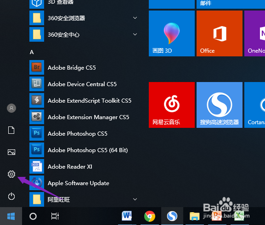Screen dimensions: 265x225
Task: Expand the 阿里旺旺 folder chevron
Action: 135,199
